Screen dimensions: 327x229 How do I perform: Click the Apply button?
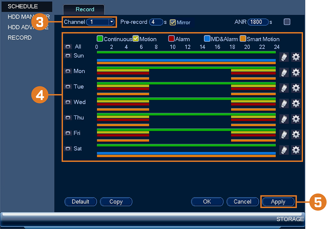(278, 202)
